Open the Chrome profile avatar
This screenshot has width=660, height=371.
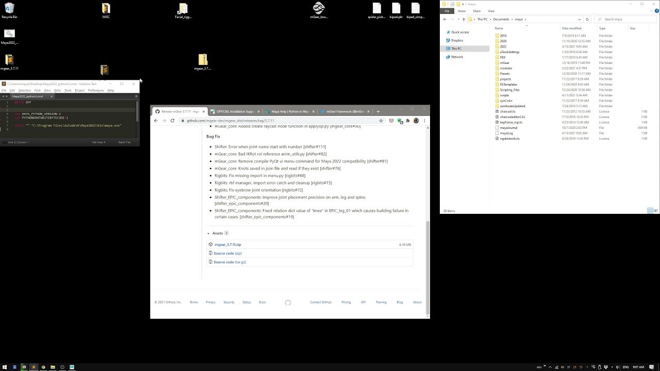416,121
